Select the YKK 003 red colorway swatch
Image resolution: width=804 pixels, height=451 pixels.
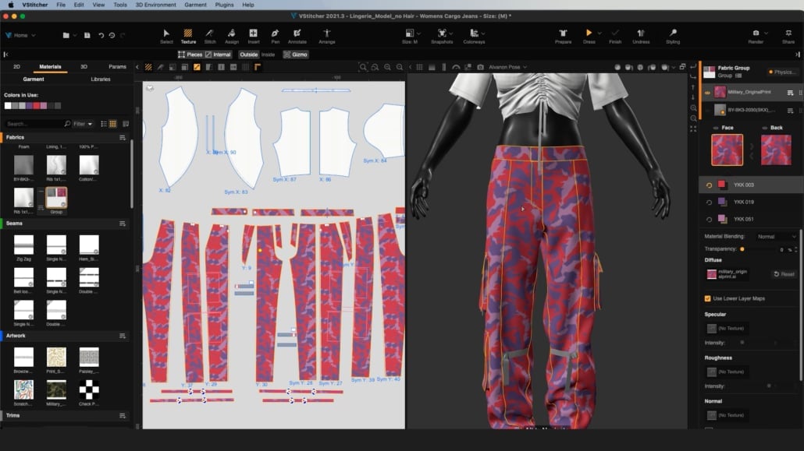click(722, 185)
